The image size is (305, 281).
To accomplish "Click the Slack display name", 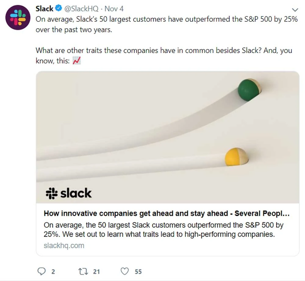I will coord(43,9).
